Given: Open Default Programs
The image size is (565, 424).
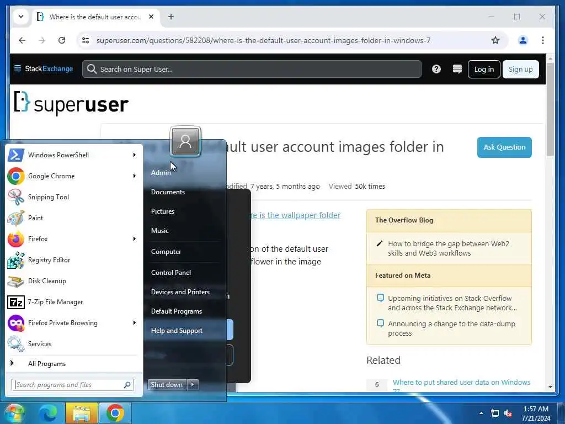Looking at the screenshot, I should pyautogui.click(x=176, y=311).
